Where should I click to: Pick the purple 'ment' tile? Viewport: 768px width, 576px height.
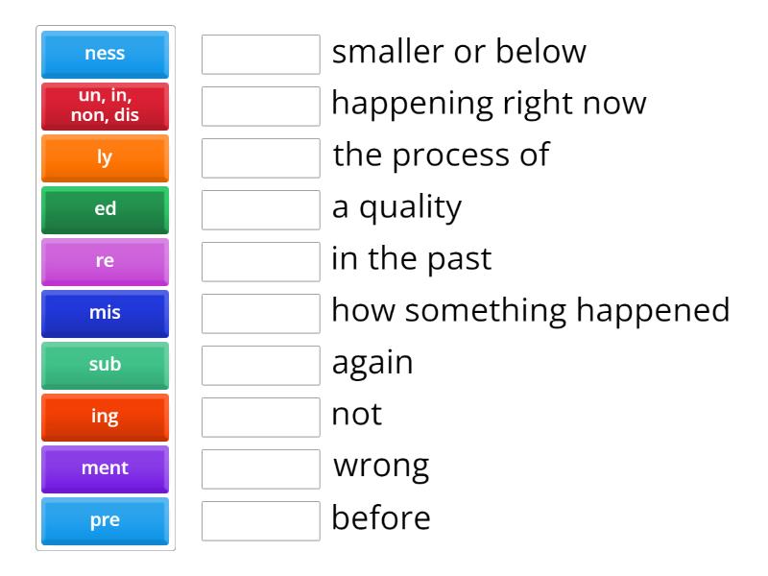[x=106, y=468]
